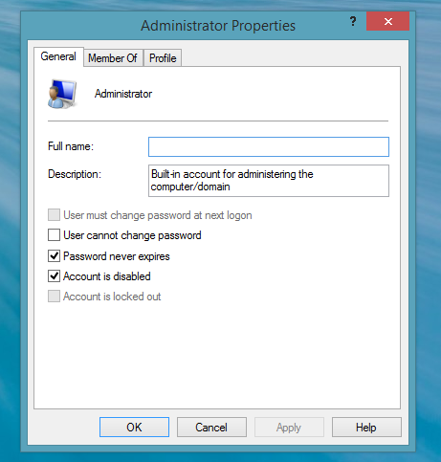
Task: Switch to the Member Of tab
Action: [x=113, y=58]
